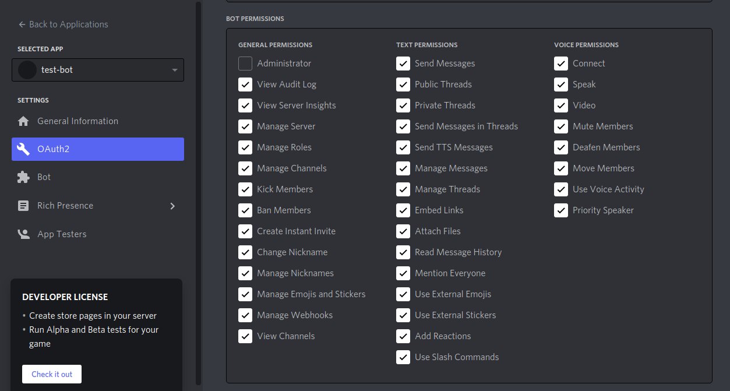Uncheck Deafen Members permission
730x391 pixels.
[561, 147]
